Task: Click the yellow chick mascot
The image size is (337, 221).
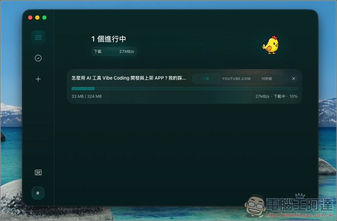Action: (x=271, y=45)
